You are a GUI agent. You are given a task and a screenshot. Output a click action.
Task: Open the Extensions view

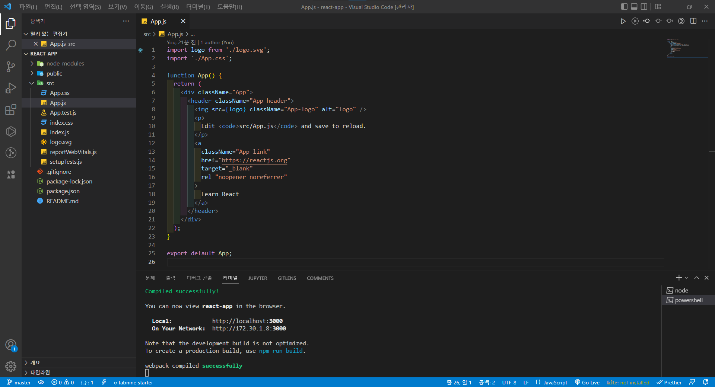[x=11, y=110]
